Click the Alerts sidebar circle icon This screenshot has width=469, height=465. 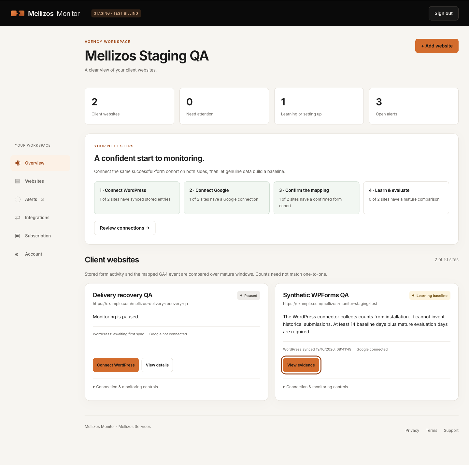click(x=18, y=199)
